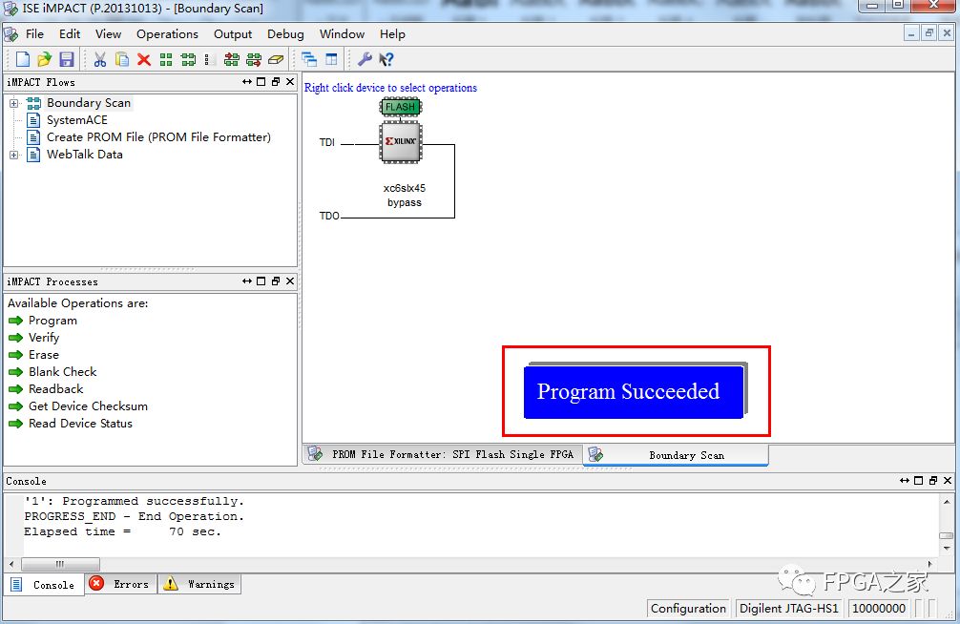Open the Operations menu

point(167,34)
